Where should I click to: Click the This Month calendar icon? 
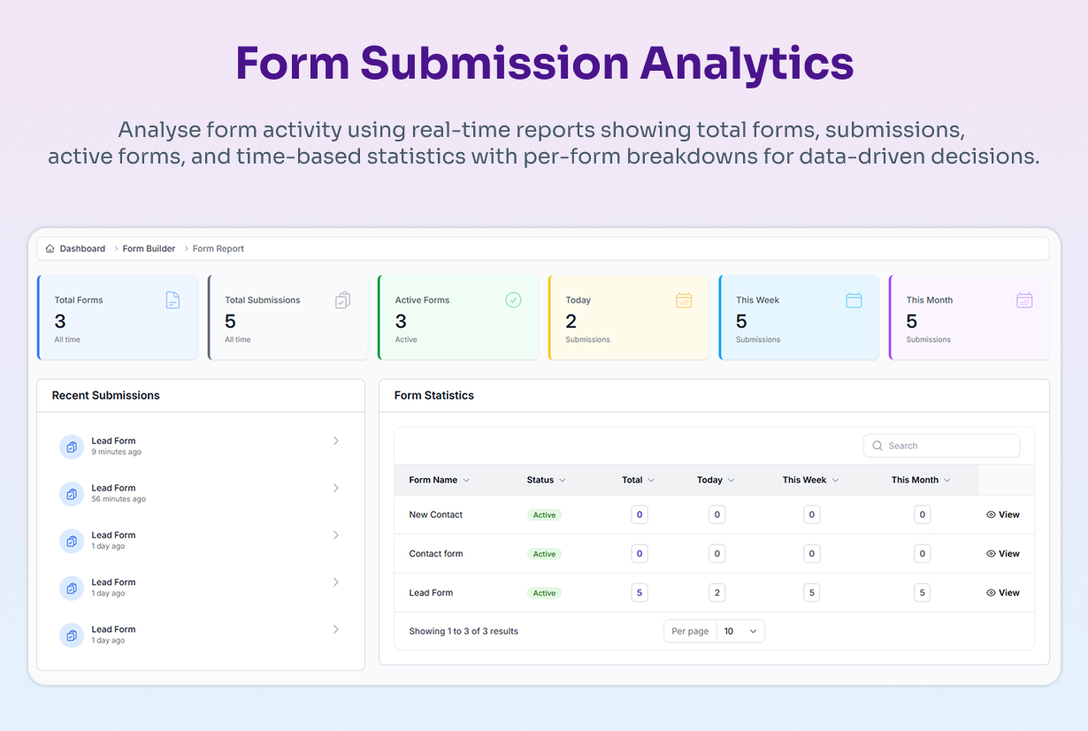coord(1024,300)
